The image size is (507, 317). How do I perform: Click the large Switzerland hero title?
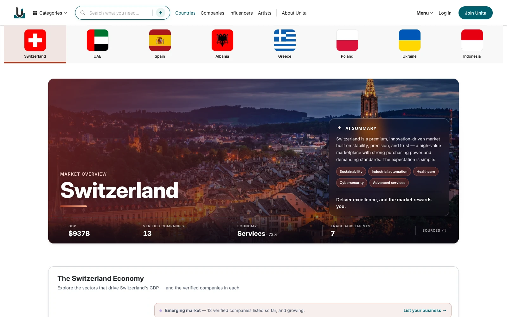tap(119, 191)
